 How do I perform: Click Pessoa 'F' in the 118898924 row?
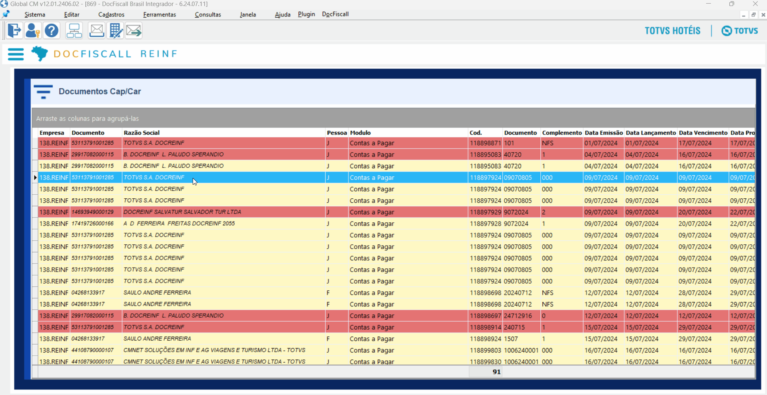(x=337, y=339)
